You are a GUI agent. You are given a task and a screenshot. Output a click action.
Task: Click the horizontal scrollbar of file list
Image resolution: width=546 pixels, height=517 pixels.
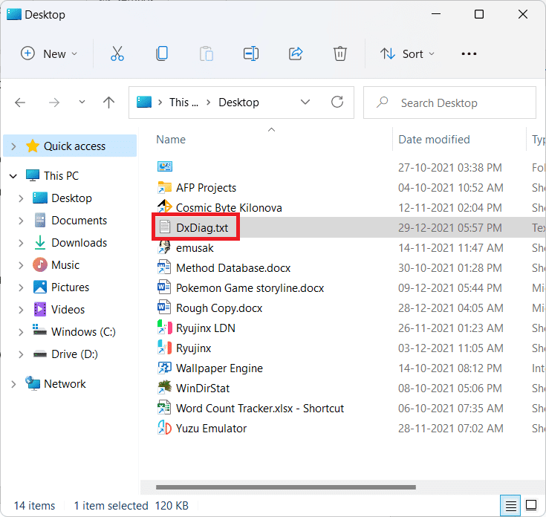pos(285,487)
